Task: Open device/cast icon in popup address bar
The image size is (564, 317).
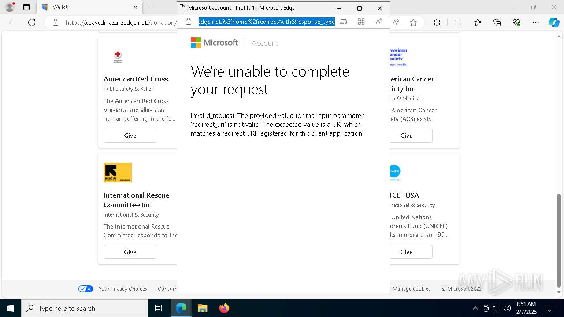Action: pos(344,22)
